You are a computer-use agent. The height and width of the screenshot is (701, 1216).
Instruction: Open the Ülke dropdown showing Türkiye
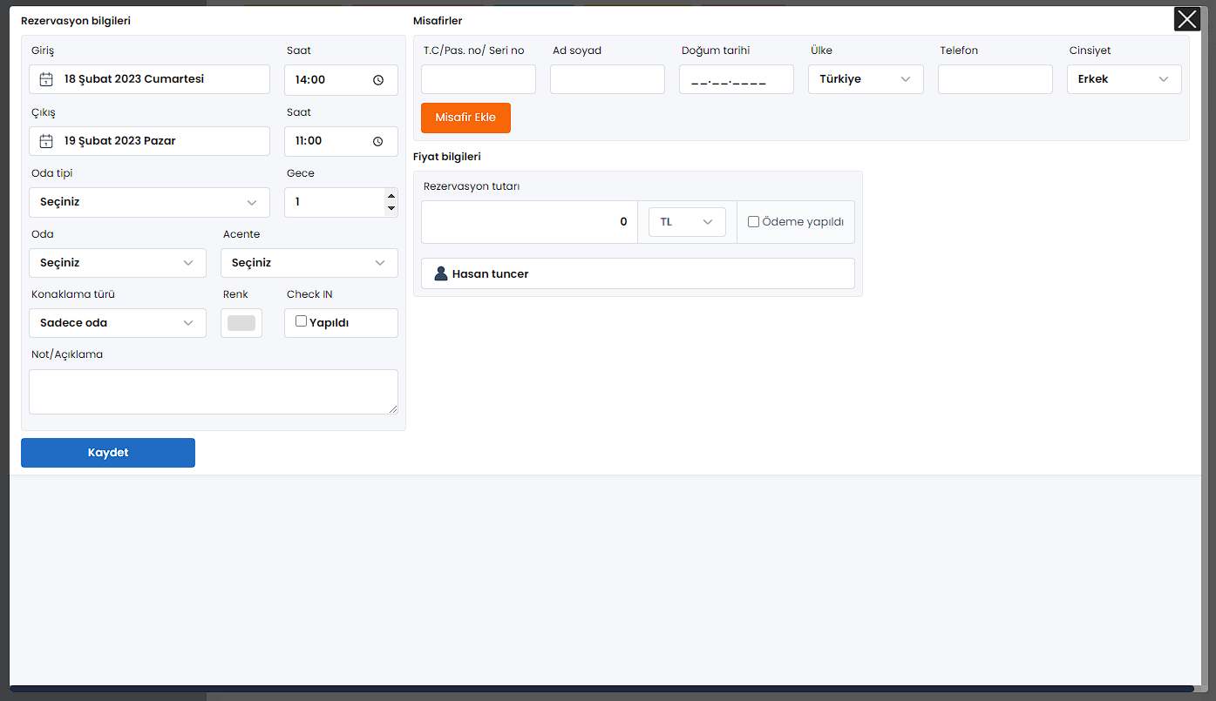point(866,79)
